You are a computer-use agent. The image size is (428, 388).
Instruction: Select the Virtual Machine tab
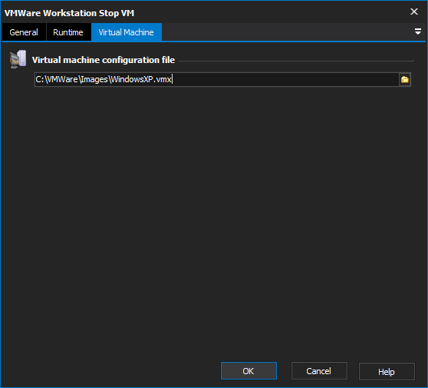(127, 32)
